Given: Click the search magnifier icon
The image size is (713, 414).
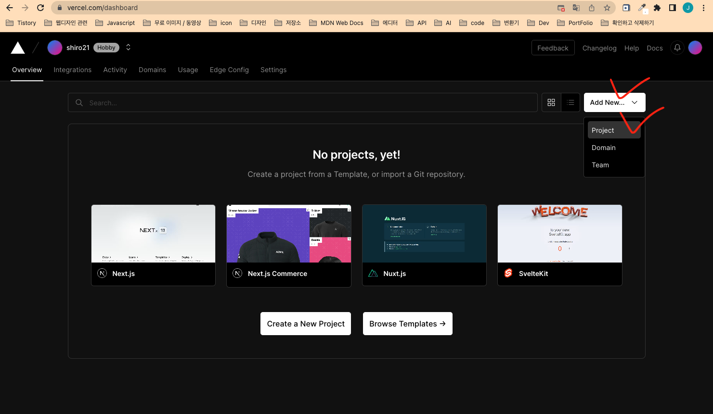Looking at the screenshot, I should 79,102.
